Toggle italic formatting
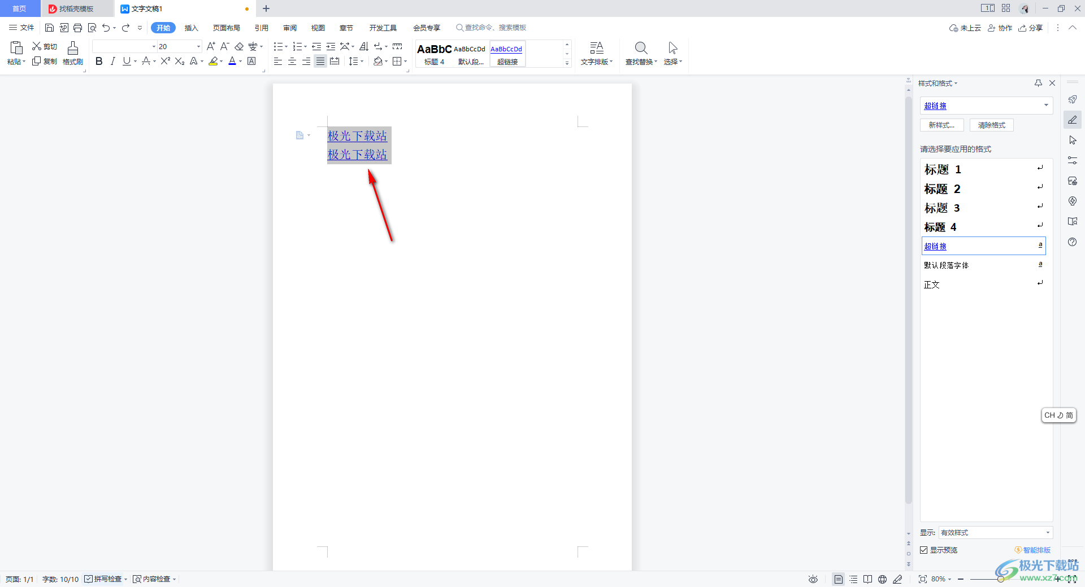This screenshot has width=1085, height=587. point(112,61)
